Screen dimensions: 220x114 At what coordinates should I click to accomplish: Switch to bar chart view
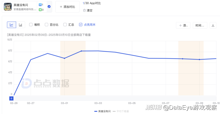pos(20,25)
